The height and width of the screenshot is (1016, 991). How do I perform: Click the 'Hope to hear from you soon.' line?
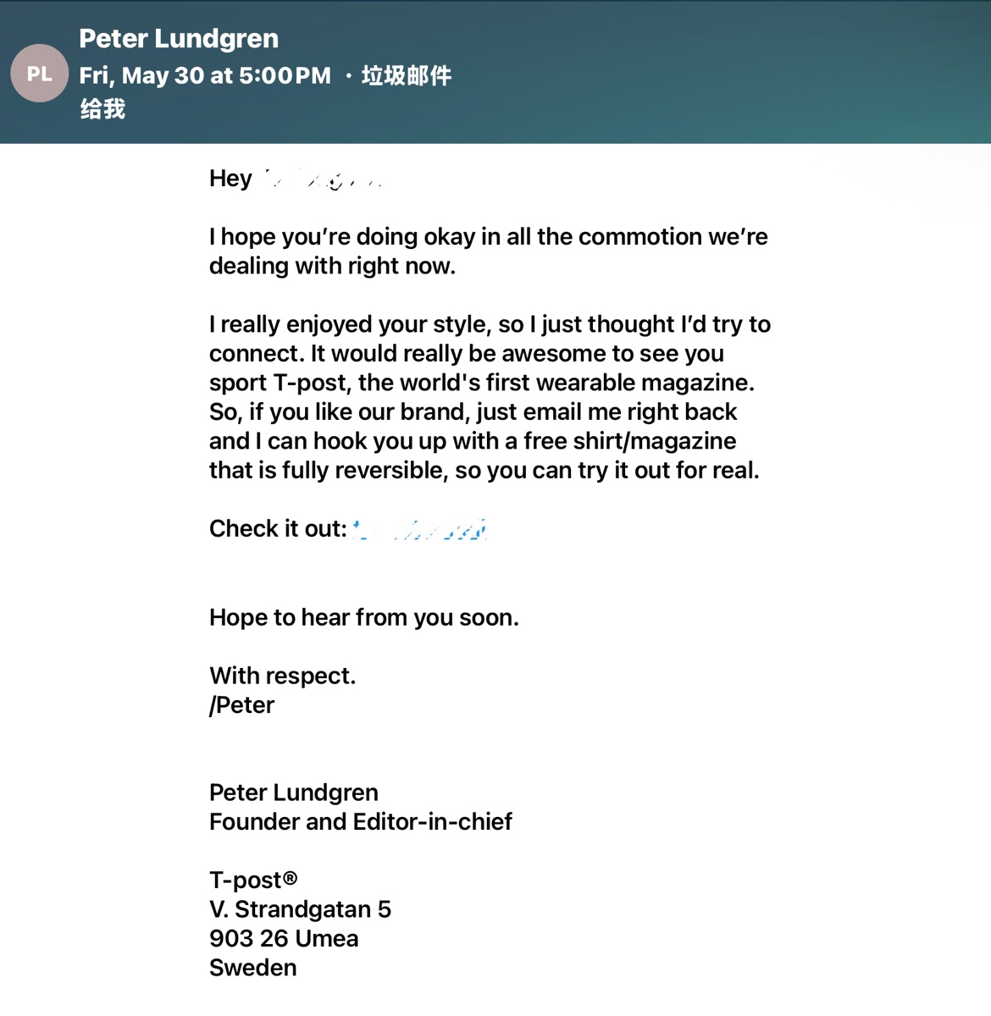coord(364,617)
